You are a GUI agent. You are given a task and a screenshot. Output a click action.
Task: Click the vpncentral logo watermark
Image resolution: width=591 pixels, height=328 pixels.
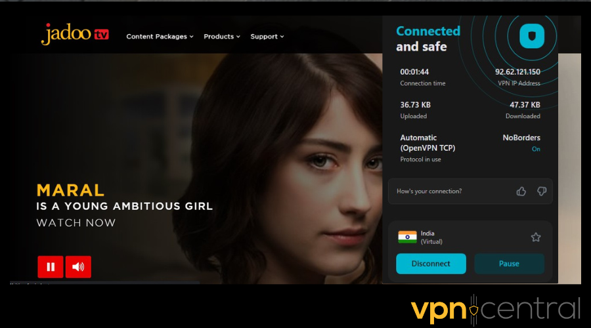[495, 310]
